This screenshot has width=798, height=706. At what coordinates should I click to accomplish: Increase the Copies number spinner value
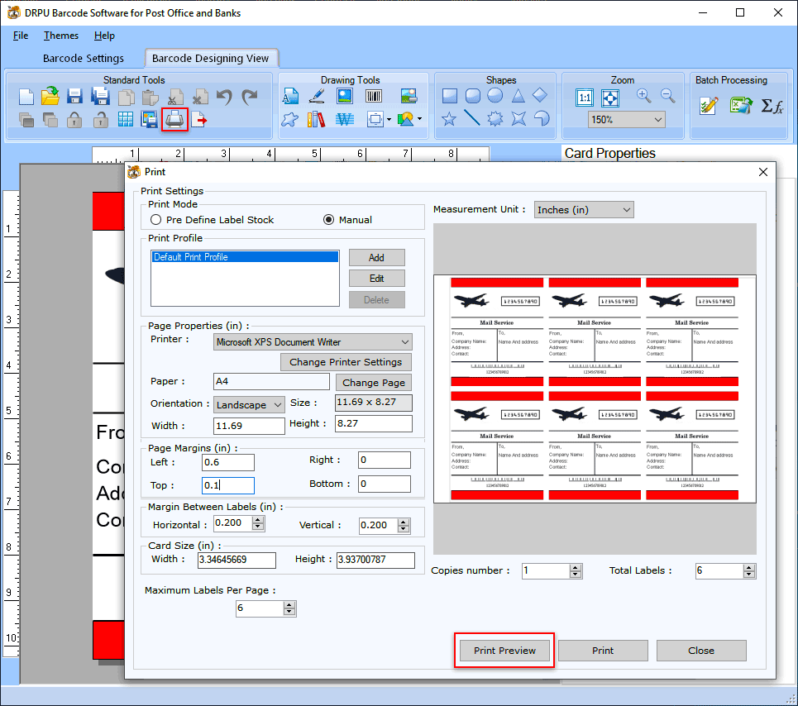[x=576, y=567]
